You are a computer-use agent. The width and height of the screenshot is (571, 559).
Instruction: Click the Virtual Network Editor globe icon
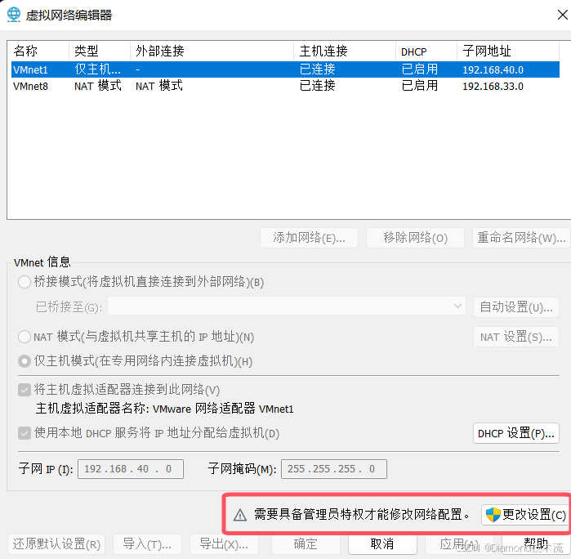(x=14, y=15)
